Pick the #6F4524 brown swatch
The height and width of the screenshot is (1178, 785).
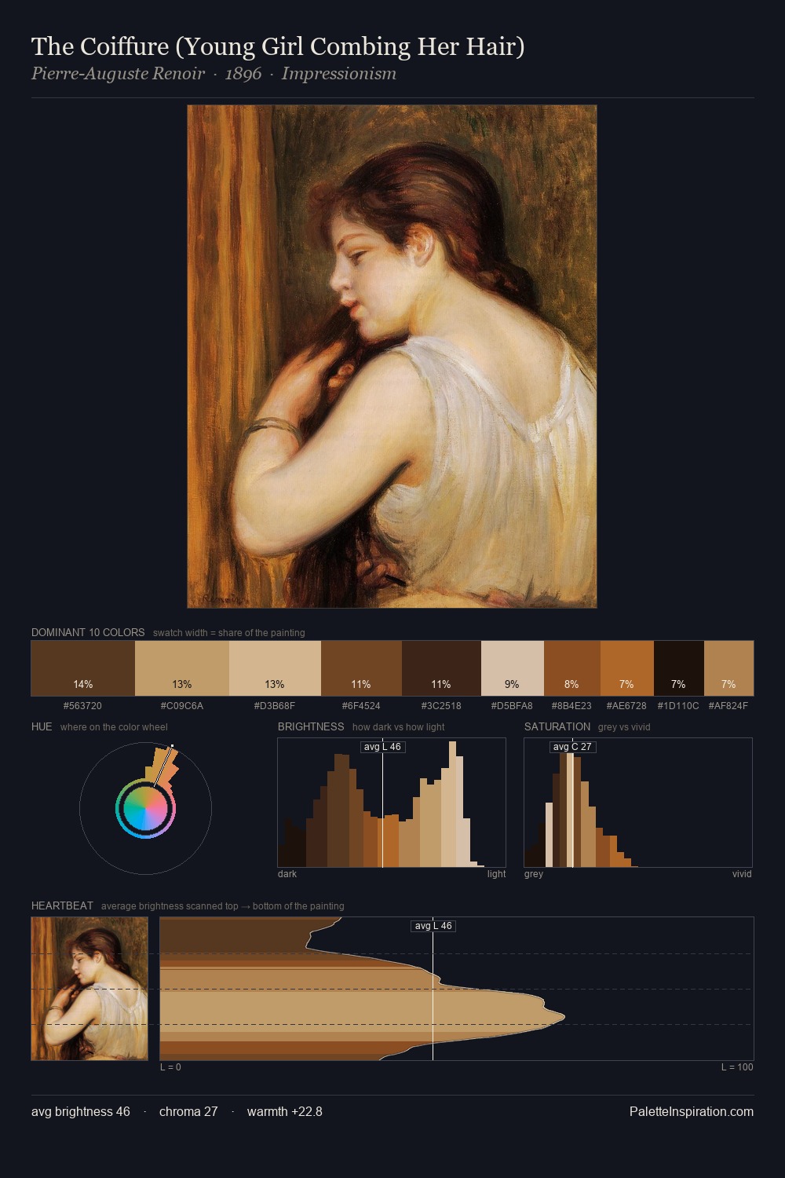click(361, 668)
